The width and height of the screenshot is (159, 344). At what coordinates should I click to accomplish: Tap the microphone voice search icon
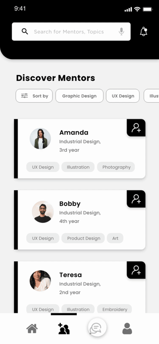[x=121, y=31]
